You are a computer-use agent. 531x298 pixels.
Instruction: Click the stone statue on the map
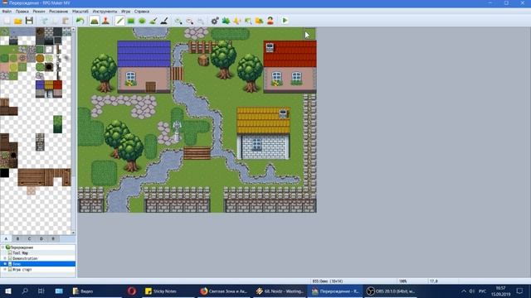coord(177,131)
